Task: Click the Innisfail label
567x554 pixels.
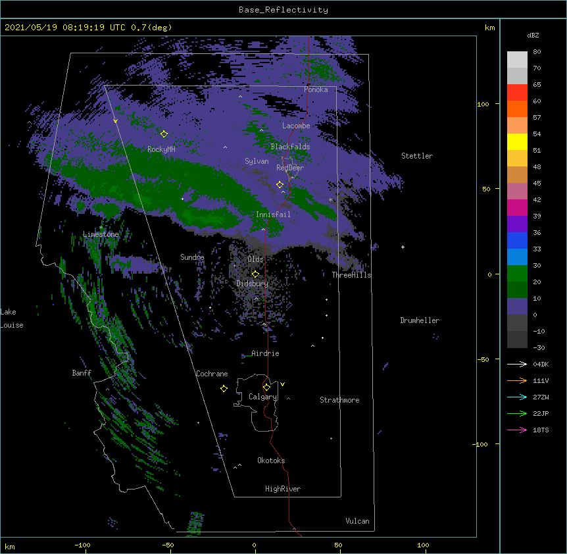Action: pyautogui.click(x=273, y=214)
